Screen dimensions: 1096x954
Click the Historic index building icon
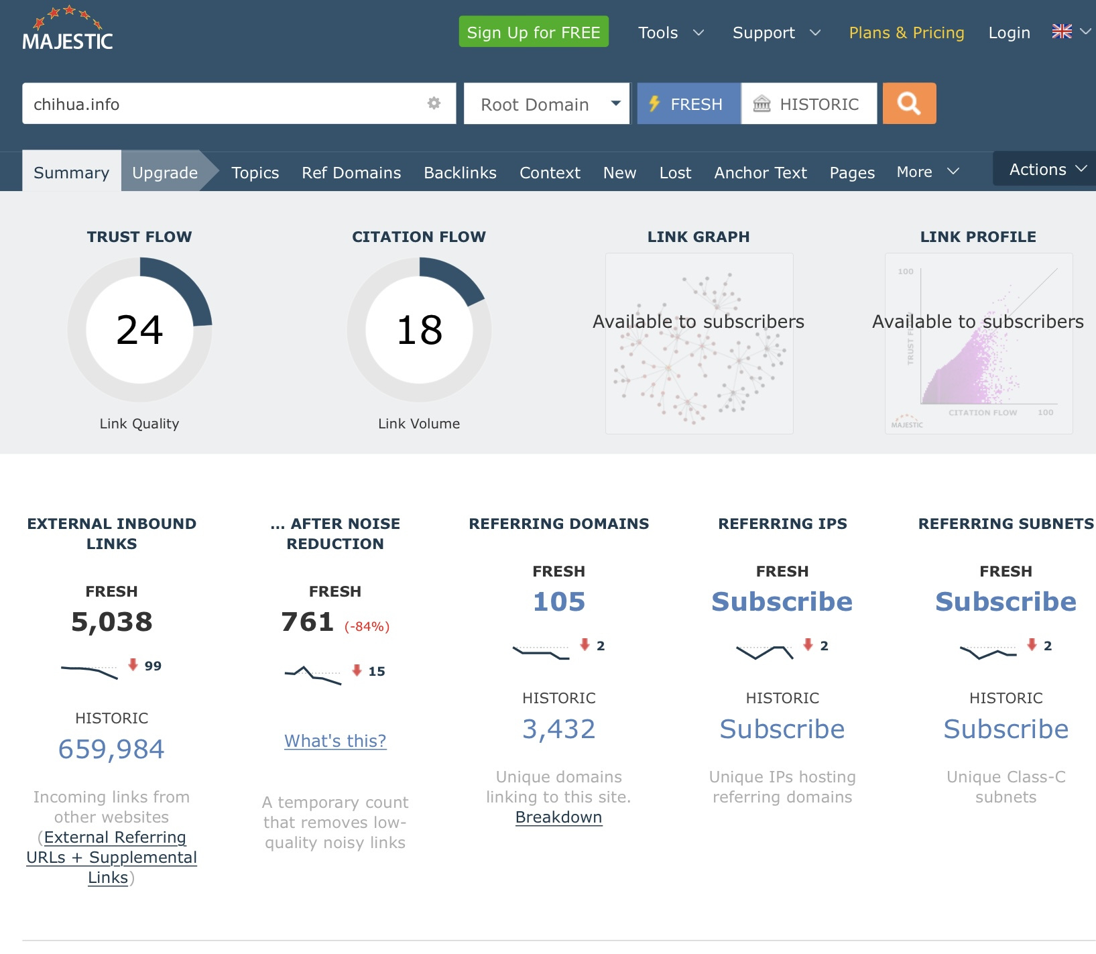[x=762, y=104]
